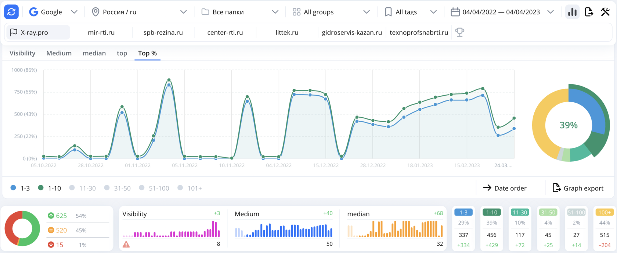Click the Graph export button
This screenshot has width=617, height=253.
coord(578,188)
